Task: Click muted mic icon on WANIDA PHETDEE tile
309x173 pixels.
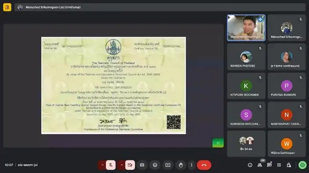Action: pyautogui.click(x=260, y=48)
